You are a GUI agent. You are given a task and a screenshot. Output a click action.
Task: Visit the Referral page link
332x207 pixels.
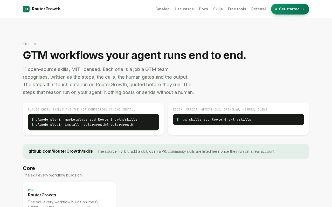[259, 9]
